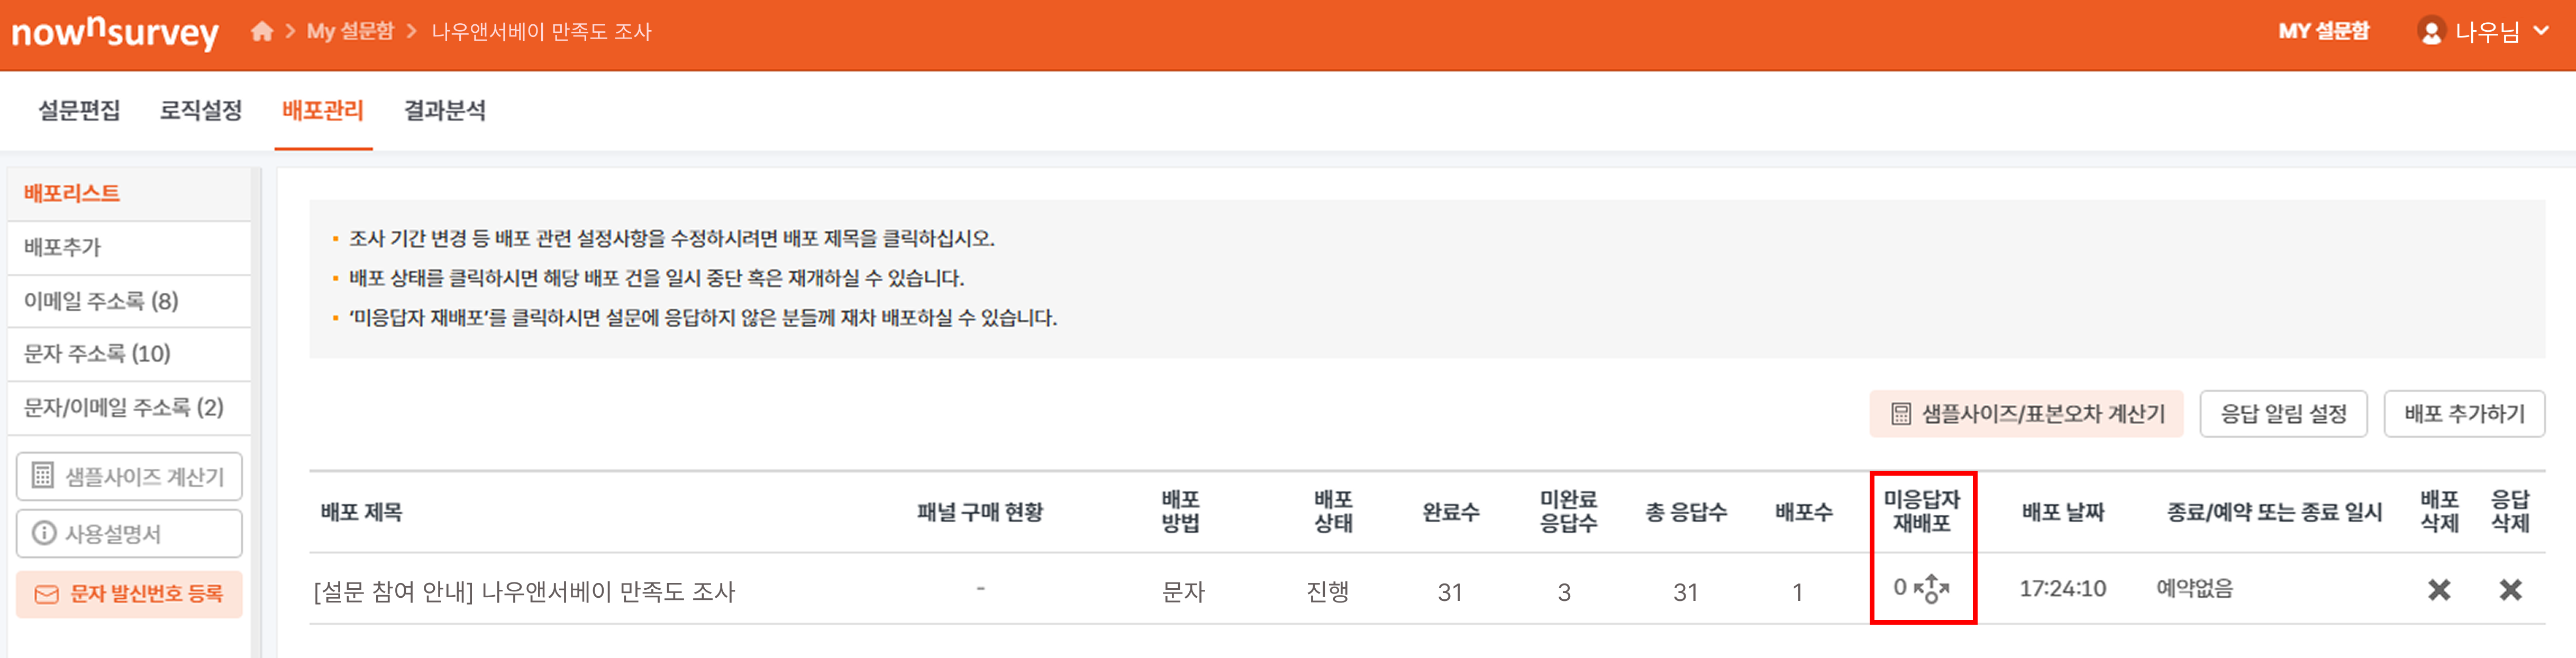The height and width of the screenshot is (658, 2576).
Task: Click 샘플사이즈/표본오차 계산기 button
Action: tap(2026, 413)
